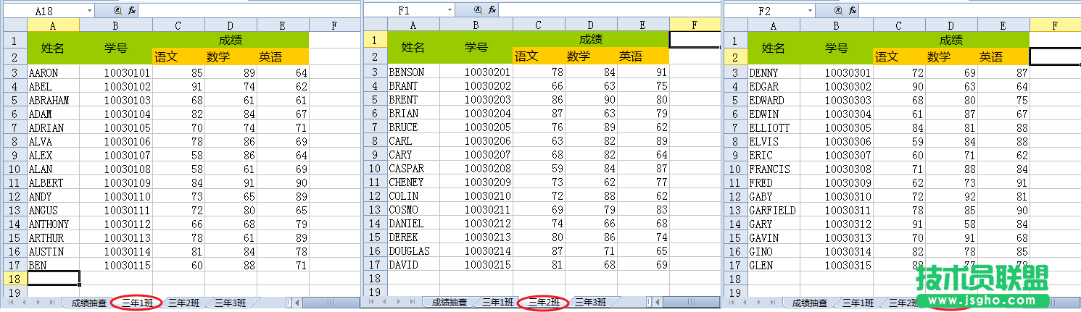Screen dimensions: 1081x312
Task: Click the select-all corner in the A18 window
Action: (14, 25)
